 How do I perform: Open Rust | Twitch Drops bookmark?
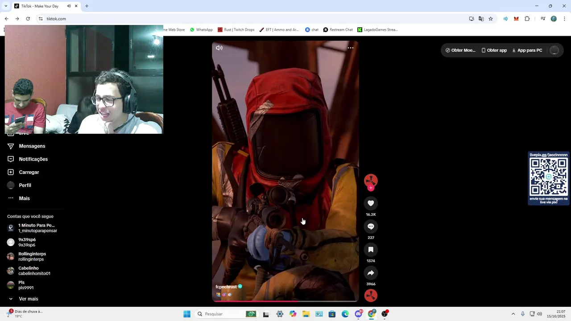(236, 30)
